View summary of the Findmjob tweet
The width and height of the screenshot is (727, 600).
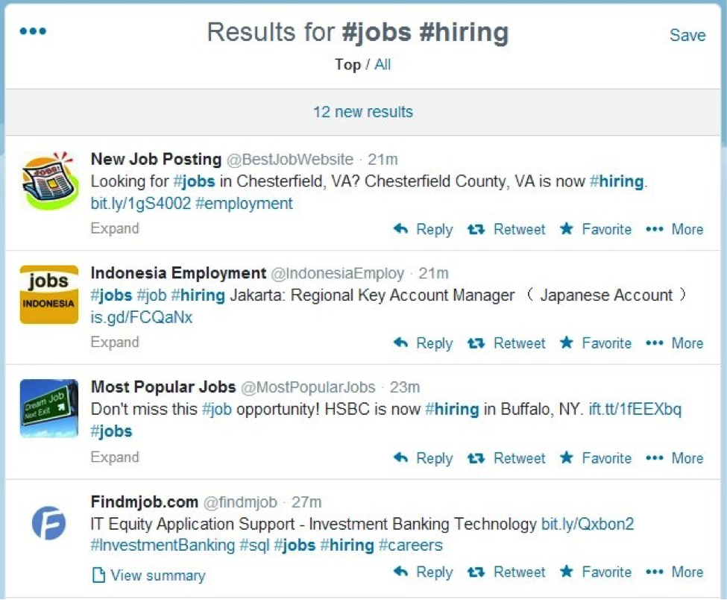[x=148, y=575]
